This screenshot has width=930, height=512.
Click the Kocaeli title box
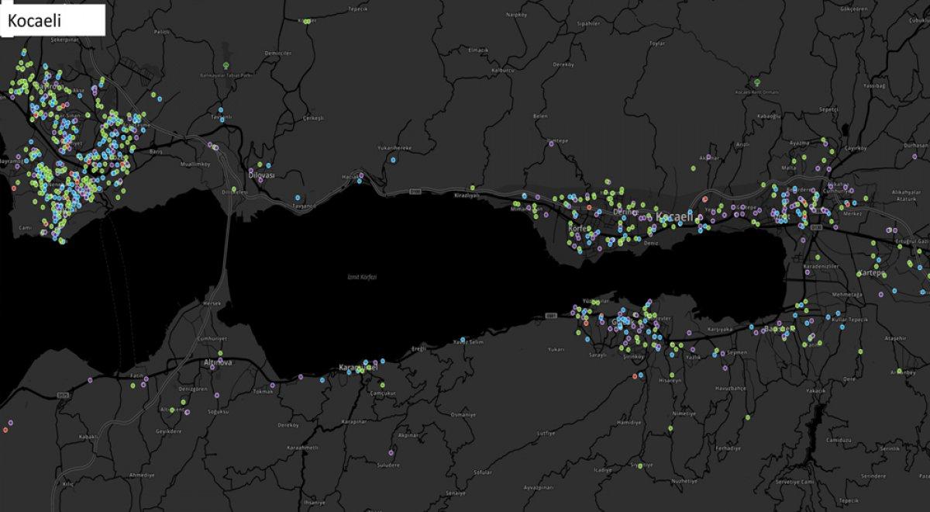click(x=53, y=20)
